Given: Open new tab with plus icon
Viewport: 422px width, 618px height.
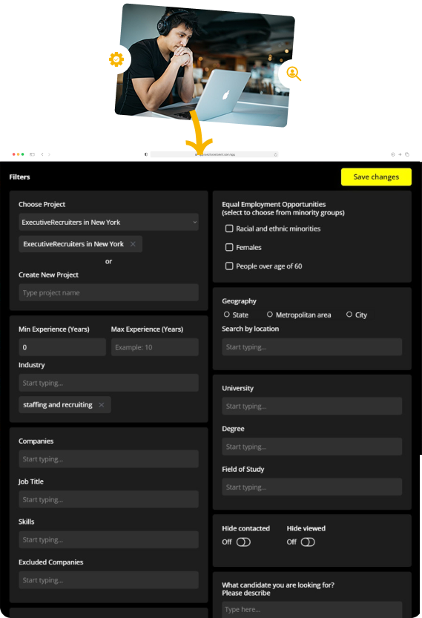Looking at the screenshot, I should [x=400, y=154].
